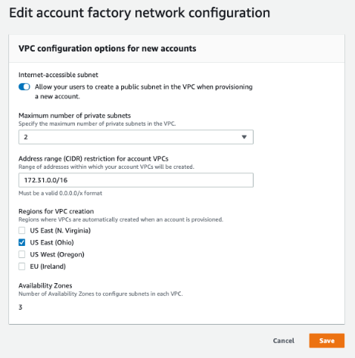The height and width of the screenshot is (358, 355).
Task: Click the VPC configuration options panel header
Action: [x=176, y=48]
